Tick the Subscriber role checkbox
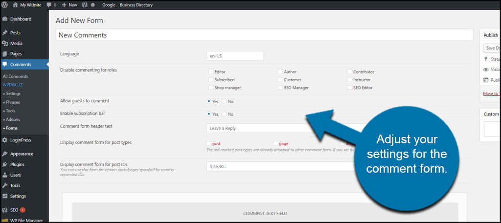 [211, 80]
